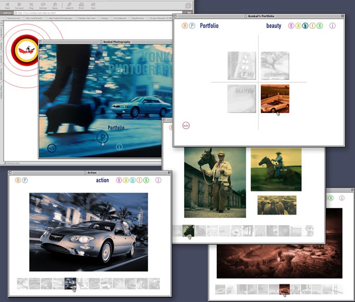Click the info 'i' circle in Portfolio window
This screenshot has width=355, height=302.
coord(333,26)
